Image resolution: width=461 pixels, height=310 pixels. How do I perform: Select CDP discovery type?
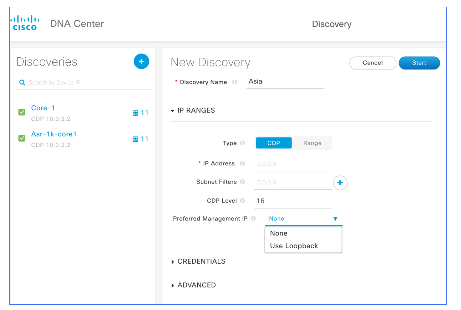point(274,143)
